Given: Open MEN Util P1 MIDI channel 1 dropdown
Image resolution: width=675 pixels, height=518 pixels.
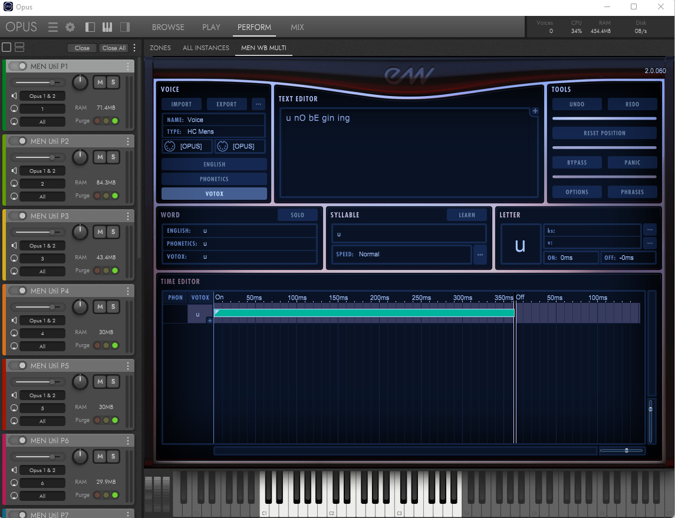Looking at the screenshot, I should click(x=42, y=109).
